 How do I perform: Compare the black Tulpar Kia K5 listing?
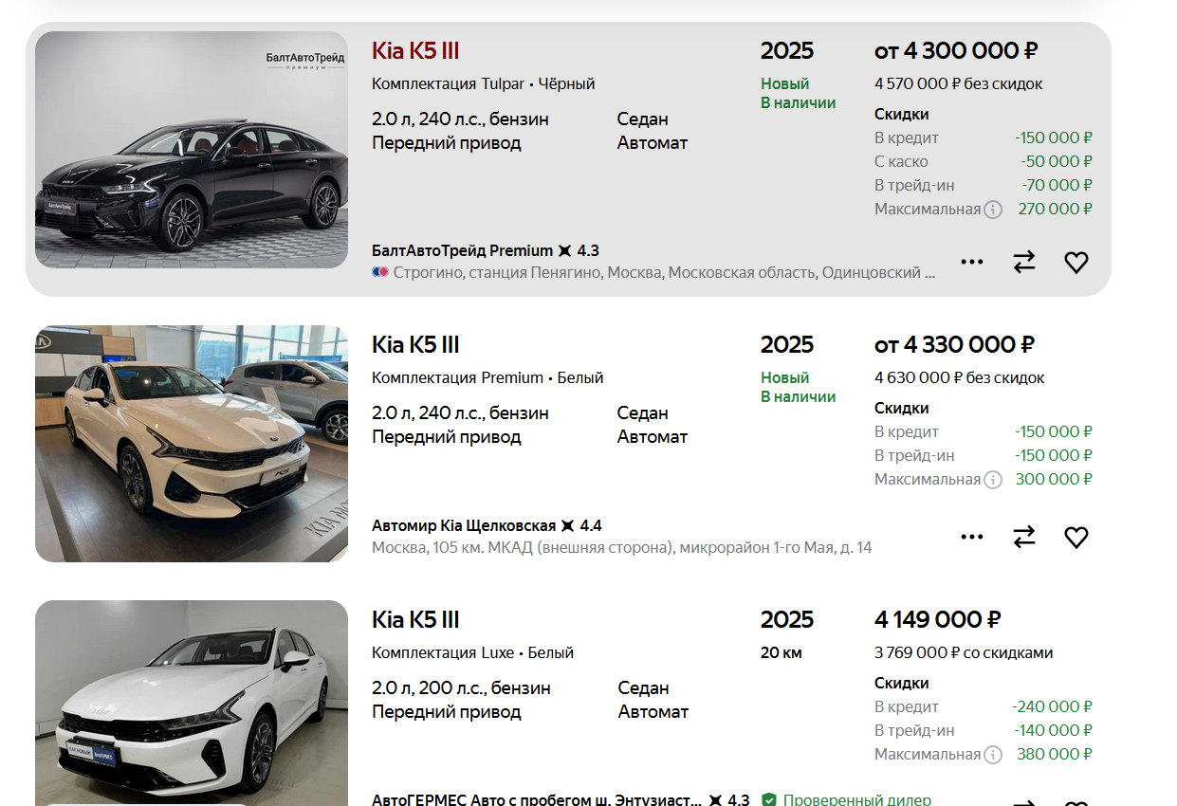click(1024, 263)
